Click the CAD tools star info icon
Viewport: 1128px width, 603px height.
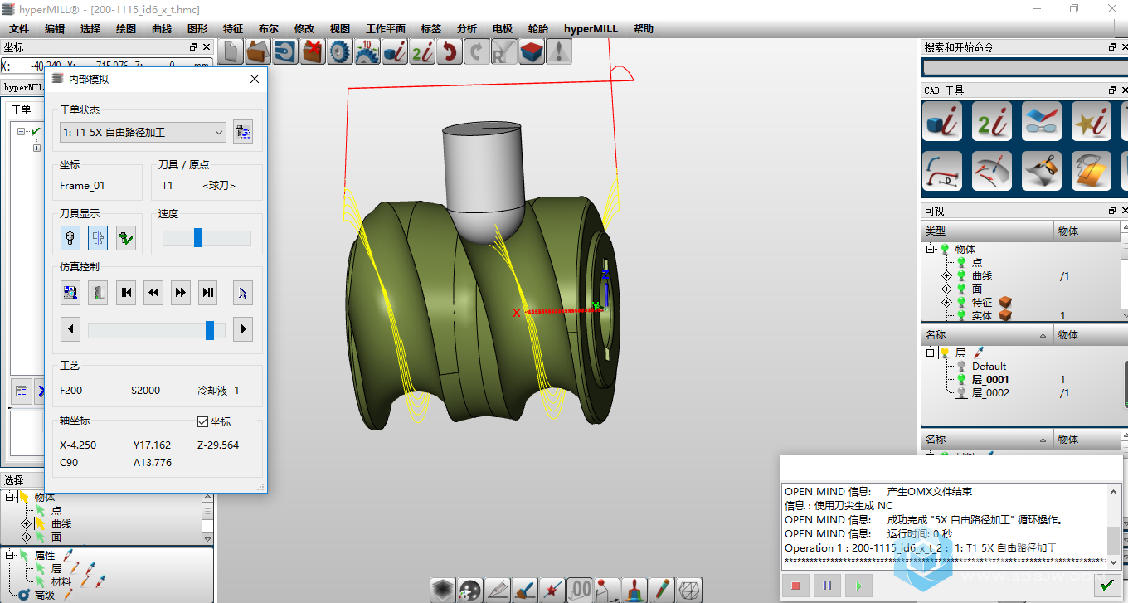click(1092, 121)
